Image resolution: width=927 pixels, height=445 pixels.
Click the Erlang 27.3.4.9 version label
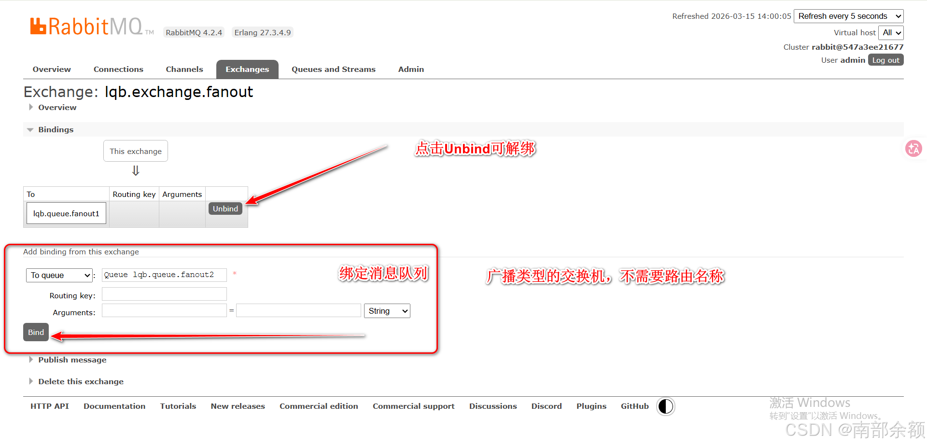coord(263,32)
